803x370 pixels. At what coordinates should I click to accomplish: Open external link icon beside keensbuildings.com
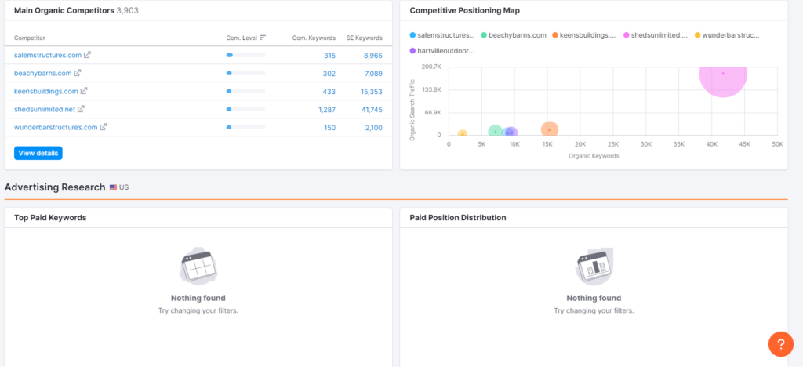[x=84, y=91]
